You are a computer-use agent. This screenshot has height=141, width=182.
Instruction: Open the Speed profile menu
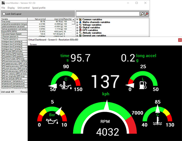(x=39, y=8)
